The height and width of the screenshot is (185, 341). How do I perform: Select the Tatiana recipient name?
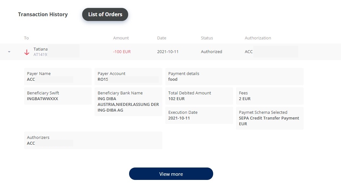click(x=41, y=49)
